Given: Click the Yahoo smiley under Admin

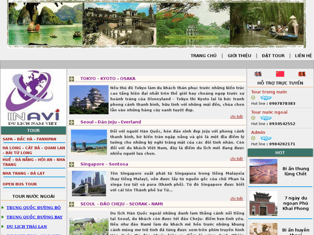Looking at the screenshot, I should [253, 138].
